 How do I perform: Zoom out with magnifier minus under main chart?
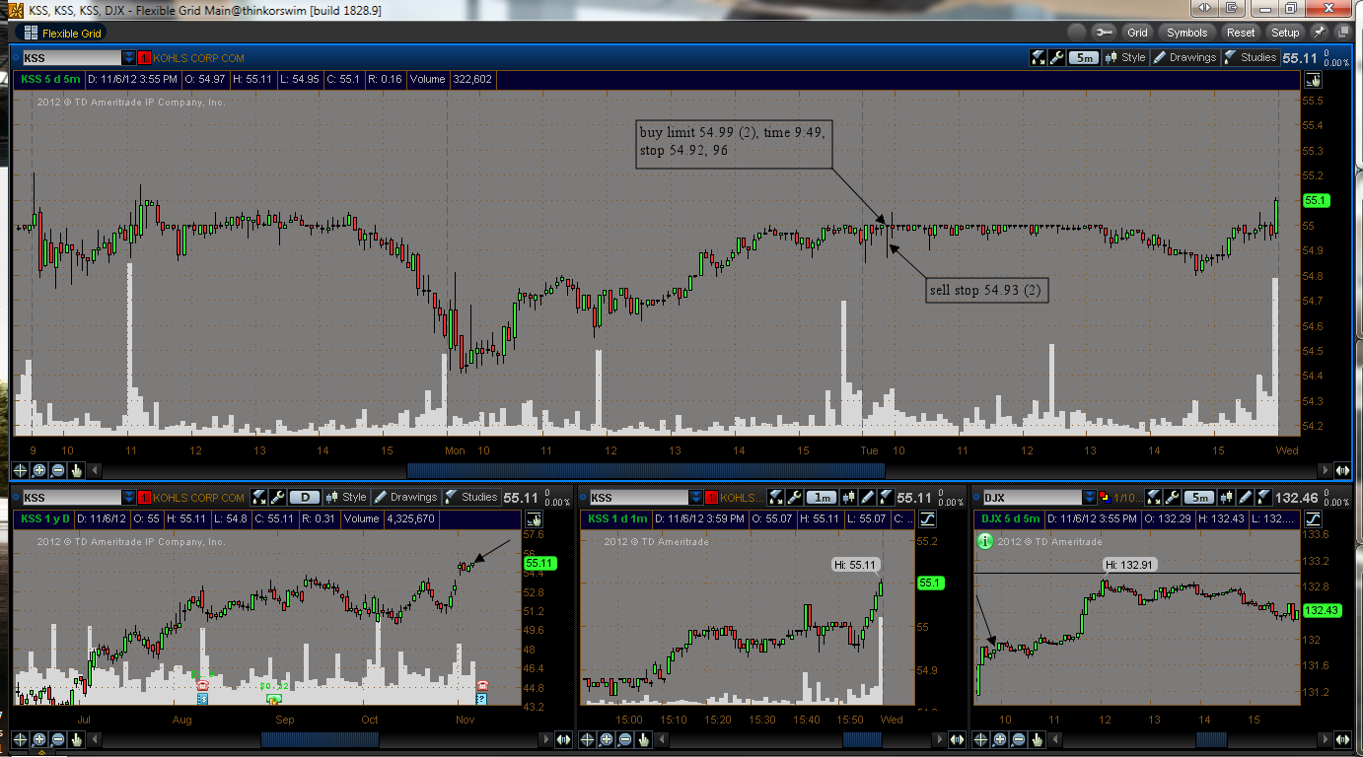(58, 470)
